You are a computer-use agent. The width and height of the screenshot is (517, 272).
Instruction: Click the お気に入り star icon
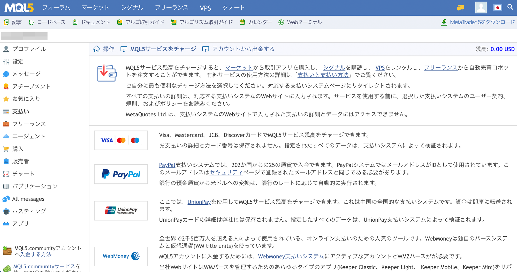[6, 99]
